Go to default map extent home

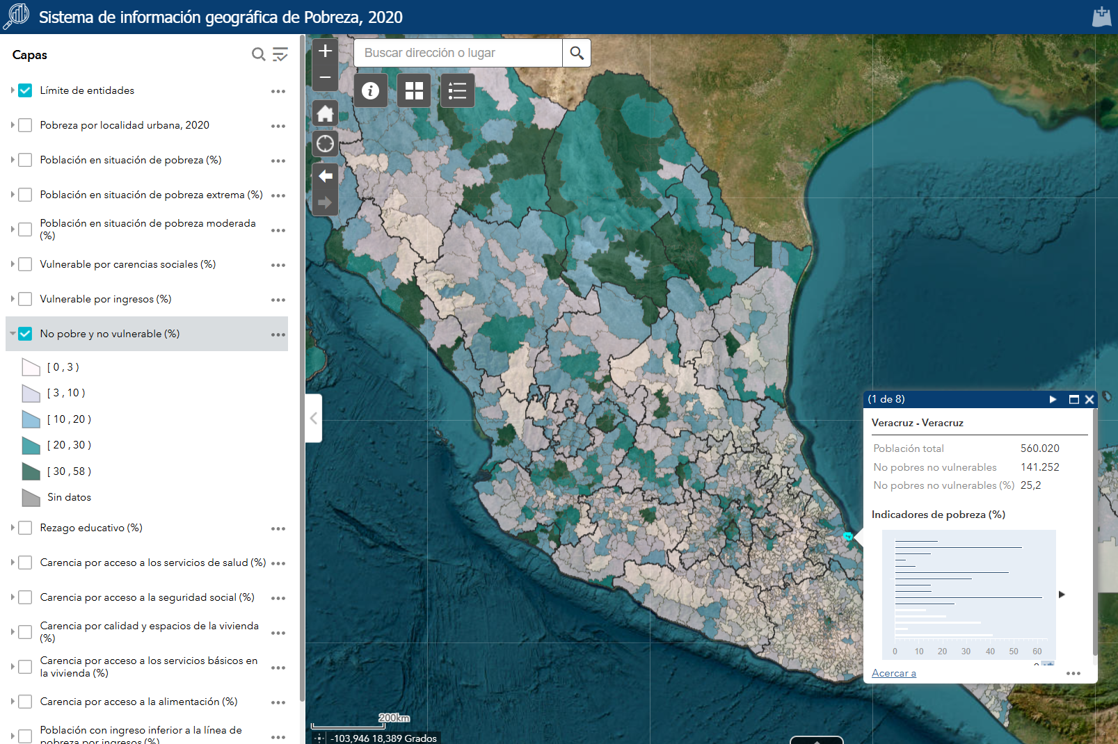pyautogui.click(x=325, y=113)
